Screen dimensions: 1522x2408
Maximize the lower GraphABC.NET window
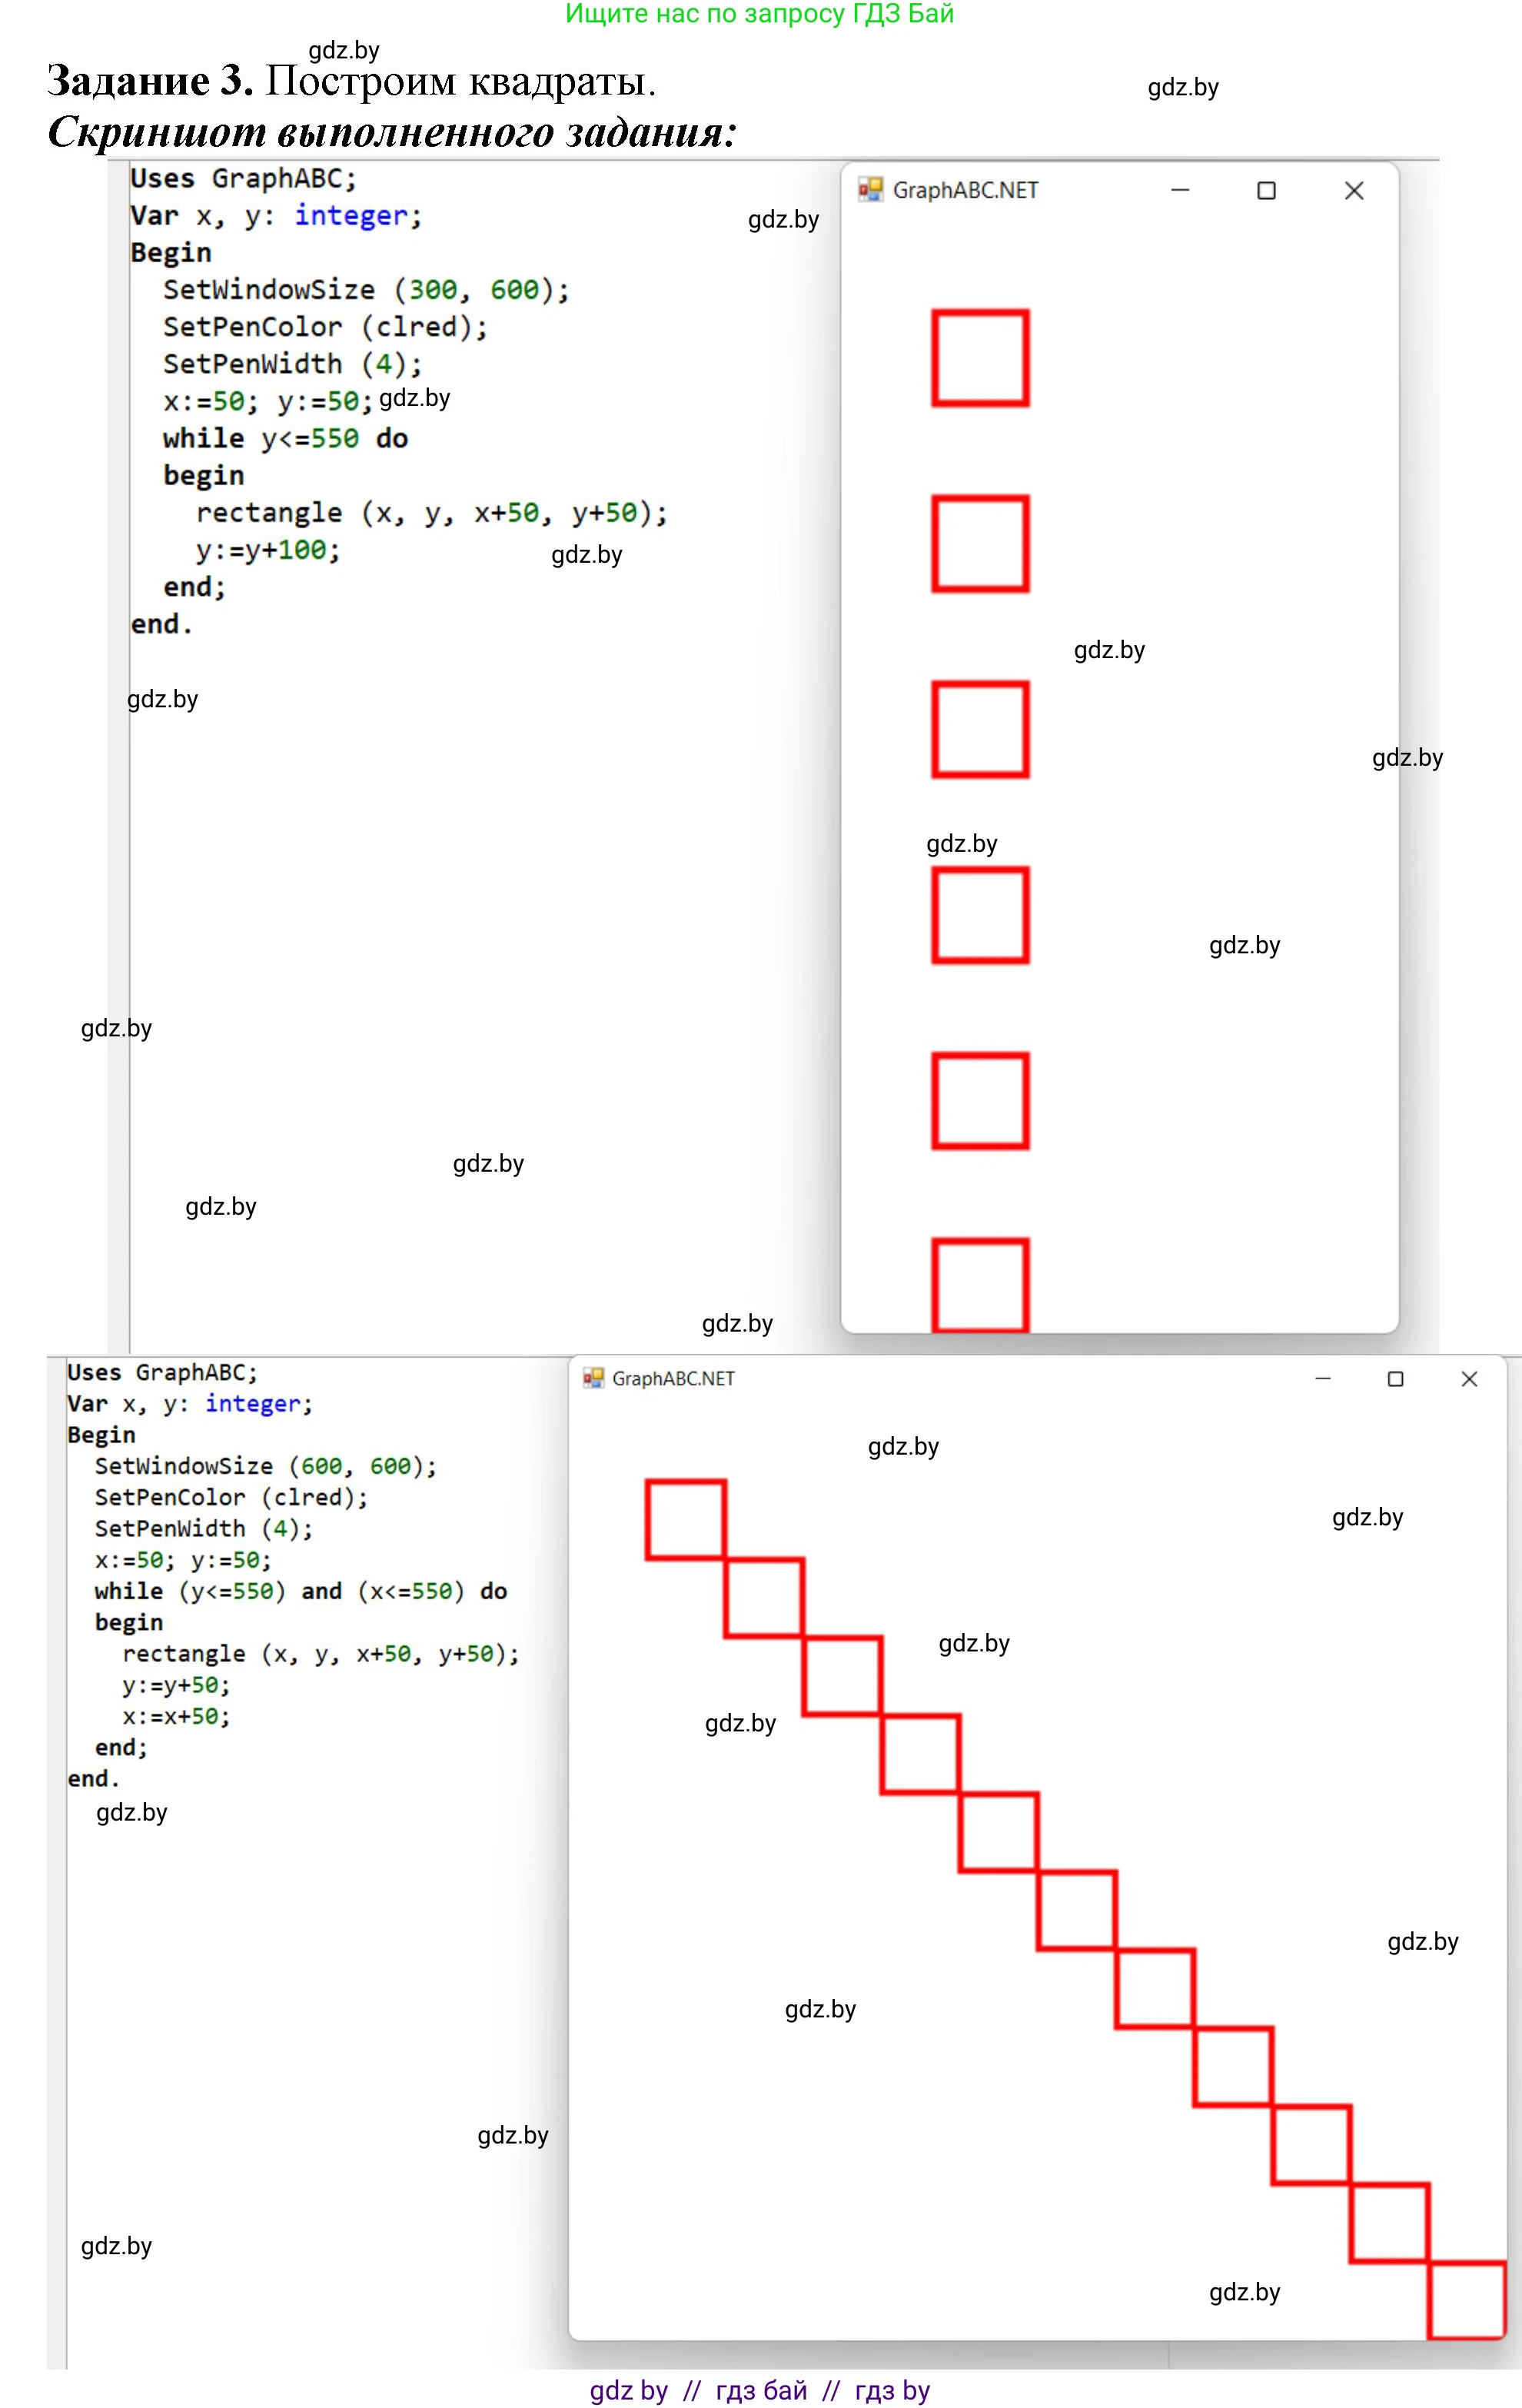pos(1395,1379)
